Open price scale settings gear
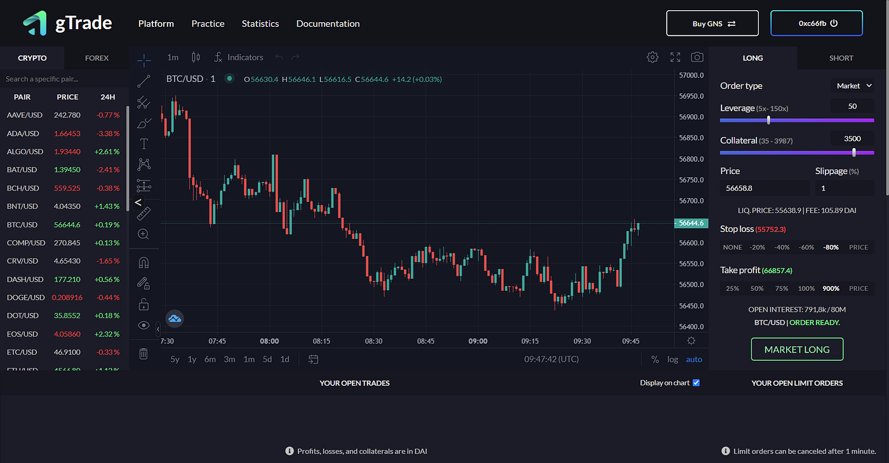Screen dimensions: 889x463 tap(692, 341)
